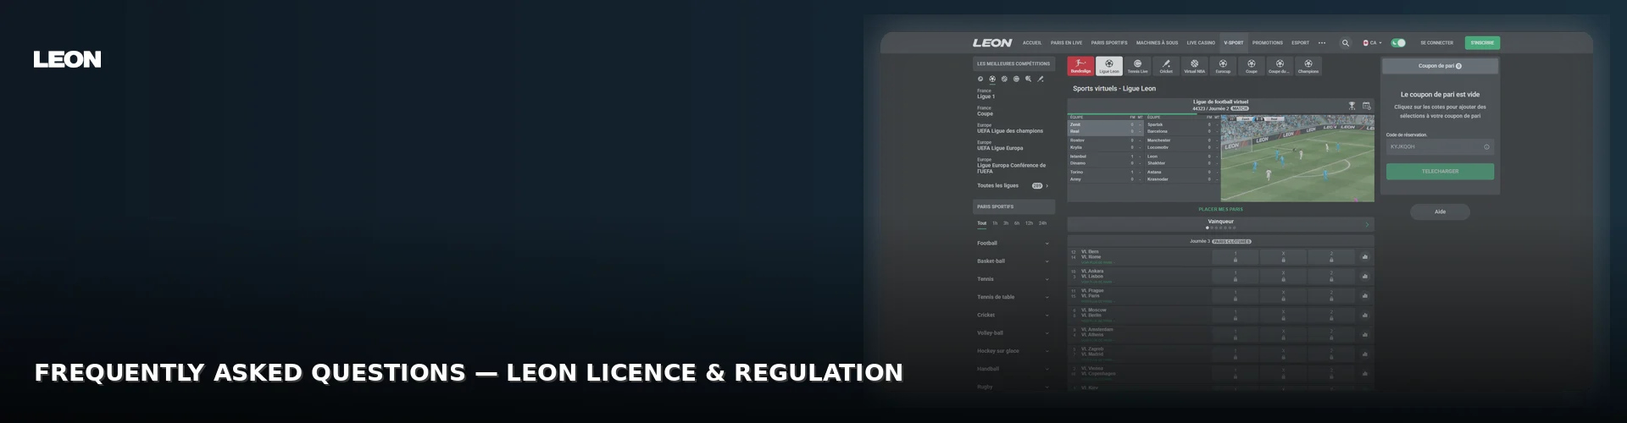Open UEFA Ligue Europa competition
Screen dimensions: 1627x423
(x=1000, y=146)
